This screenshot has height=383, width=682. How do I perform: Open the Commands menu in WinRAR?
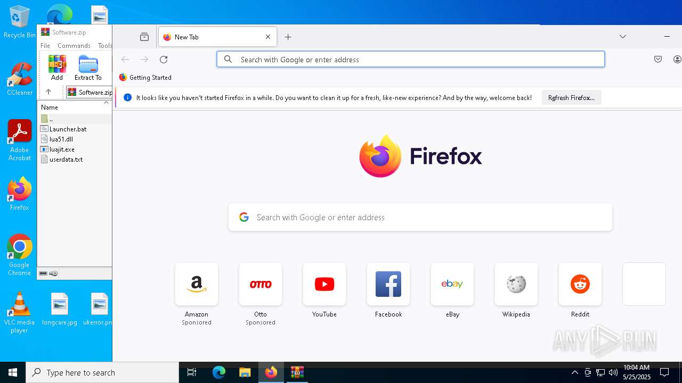74,46
